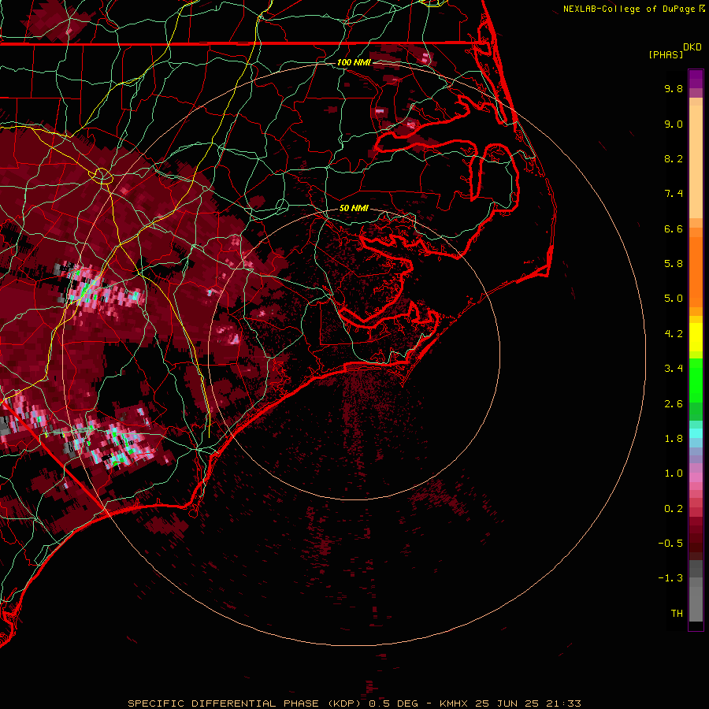Select the -1.3 scale value

point(670,578)
